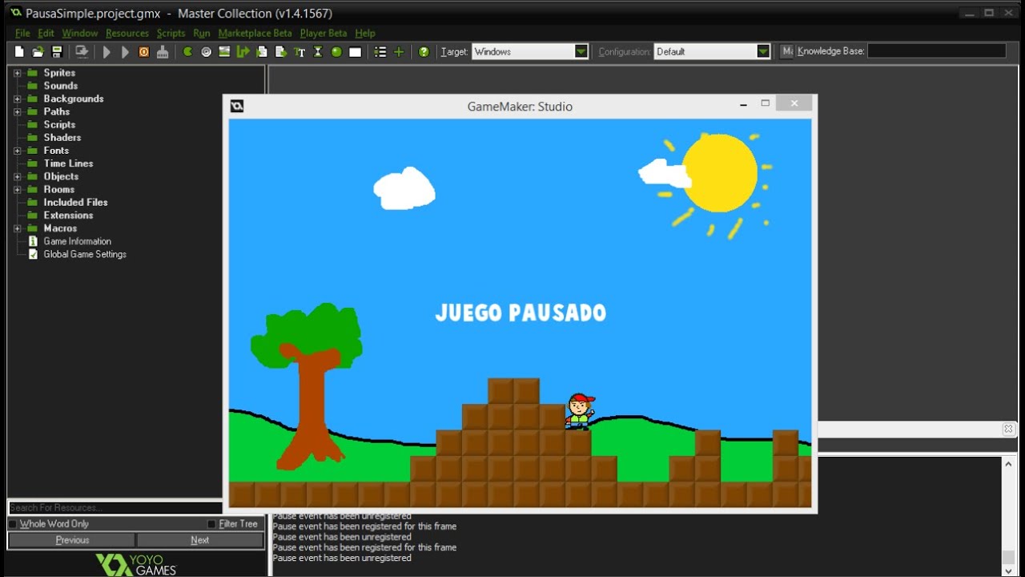
Task: Run the game with the first play arrow
Action: click(x=107, y=52)
